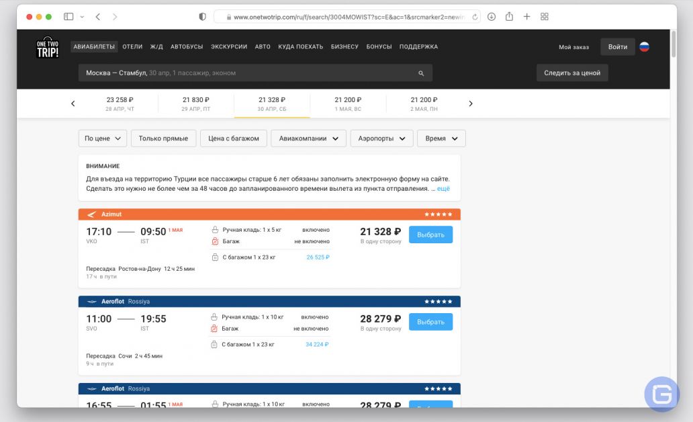The height and width of the screenshot is (422, 693).
Task: Reload the page with the refresh icon
Action: 475,17
